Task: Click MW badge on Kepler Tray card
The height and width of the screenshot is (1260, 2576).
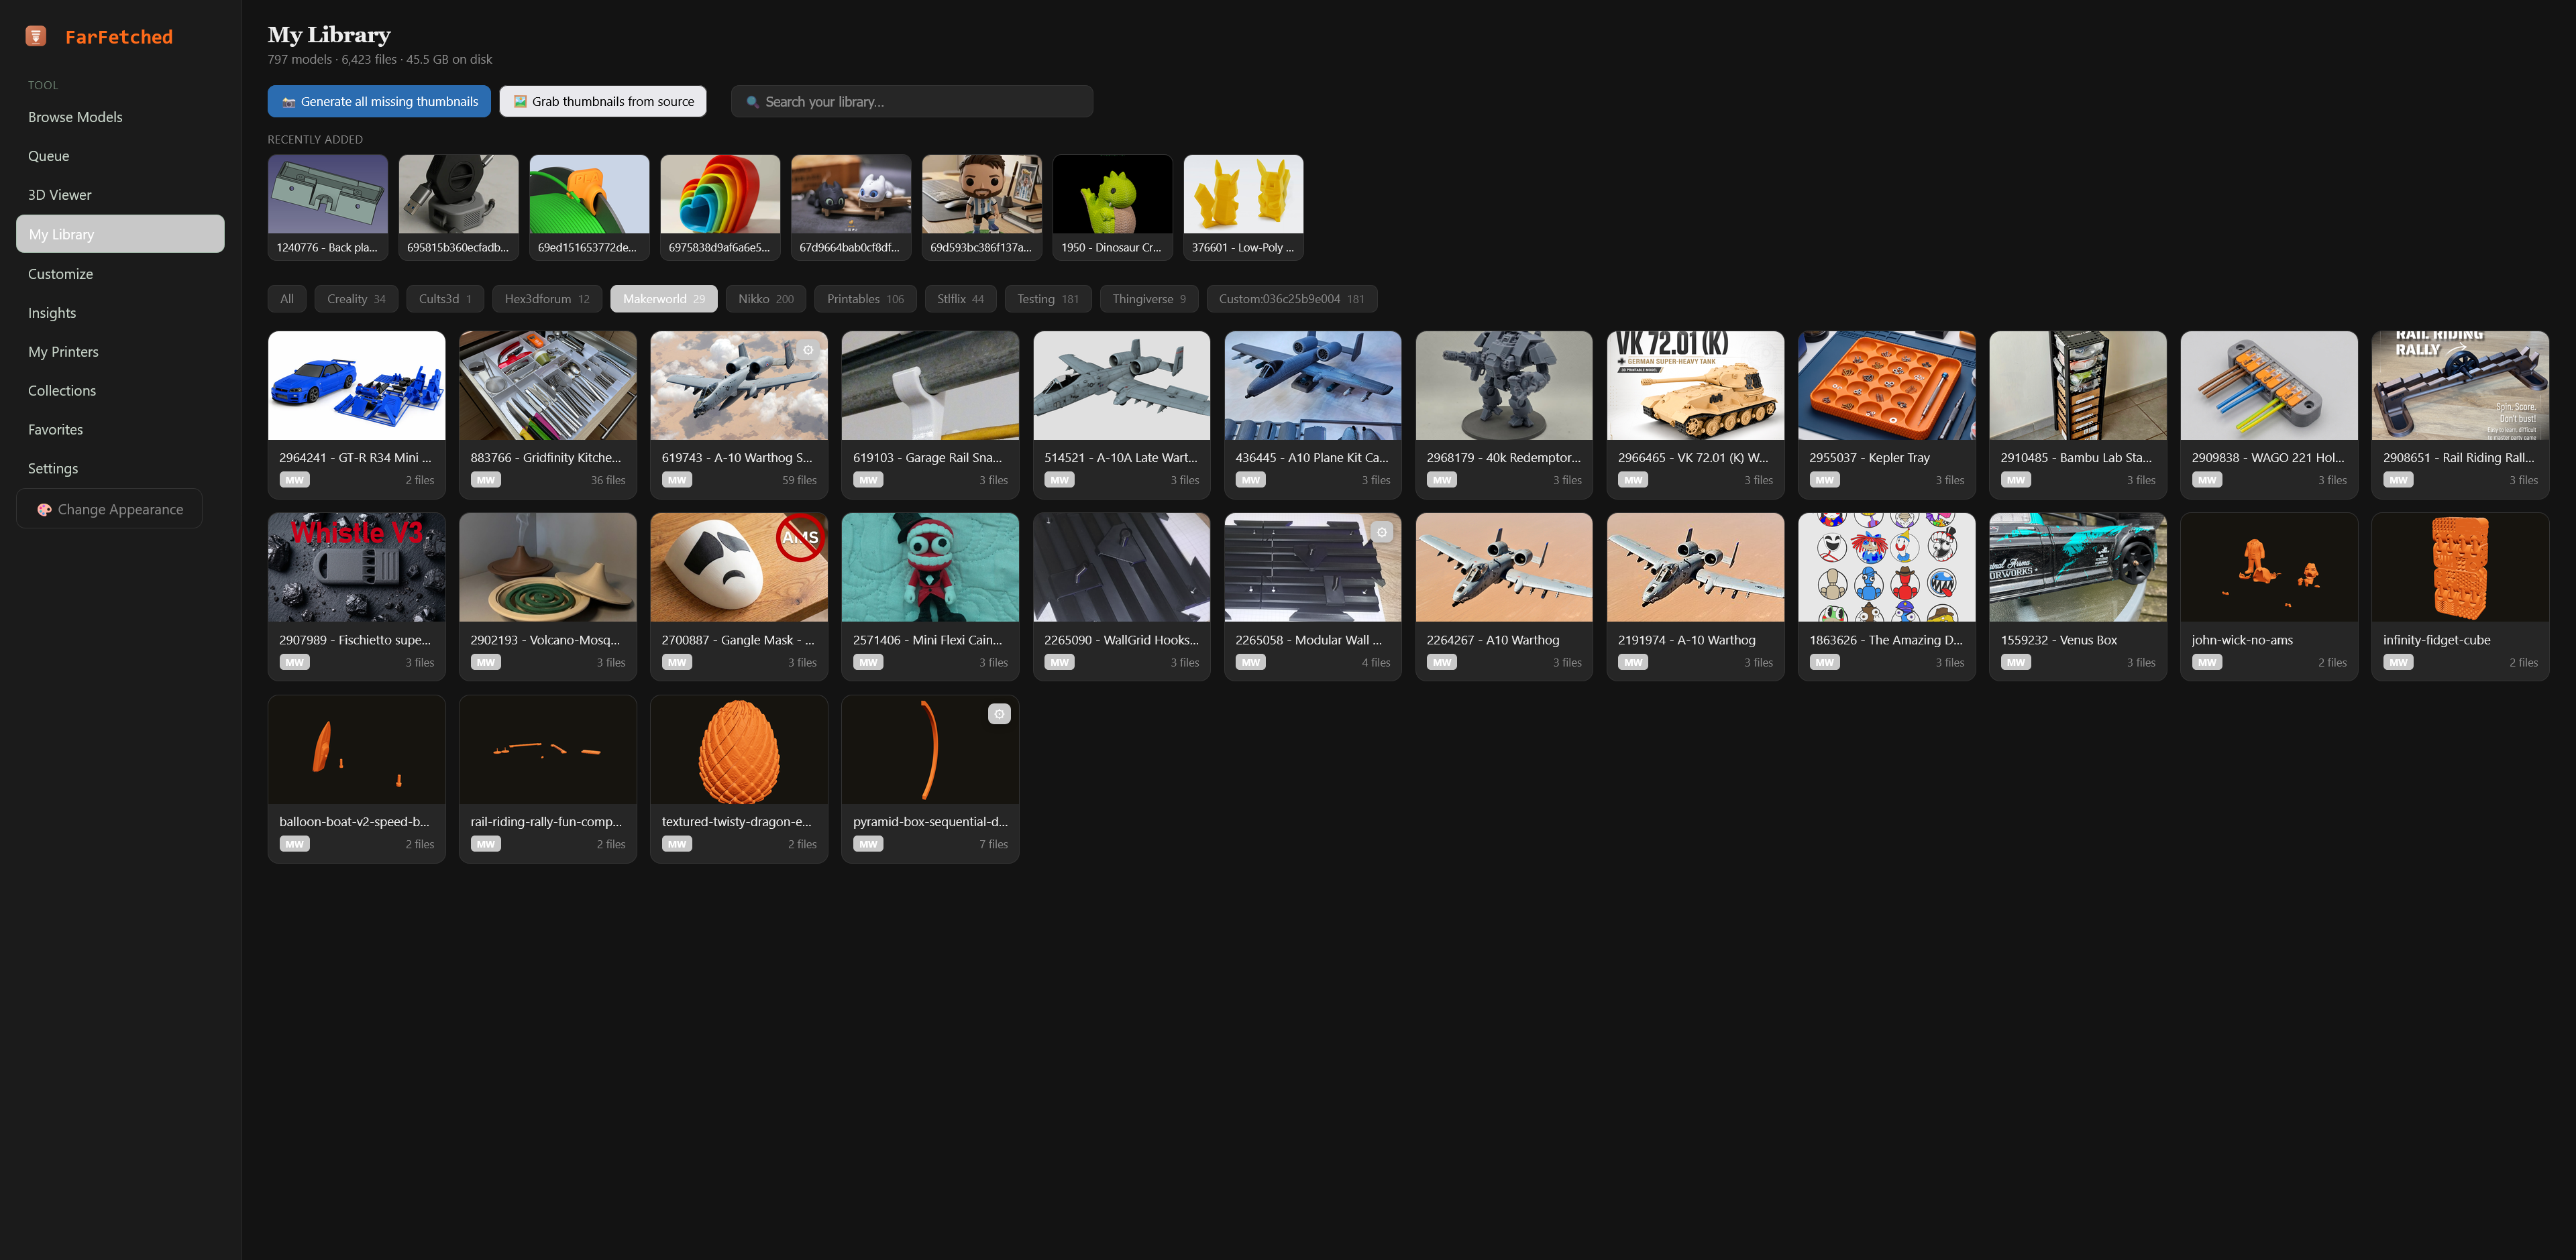Action: pos(1824,480)
